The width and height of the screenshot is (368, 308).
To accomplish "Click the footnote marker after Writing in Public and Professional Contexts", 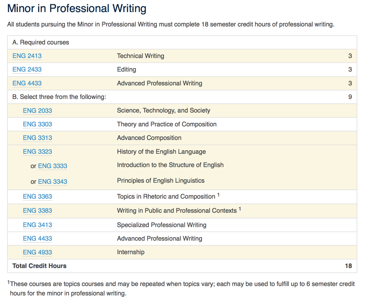I will tap(240, 209).
